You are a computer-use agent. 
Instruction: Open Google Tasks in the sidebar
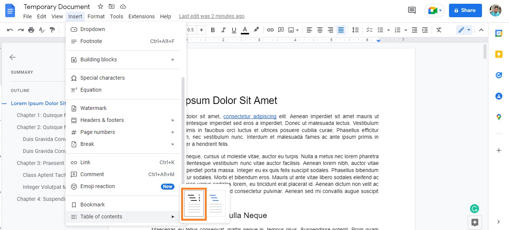coord(498,75)
